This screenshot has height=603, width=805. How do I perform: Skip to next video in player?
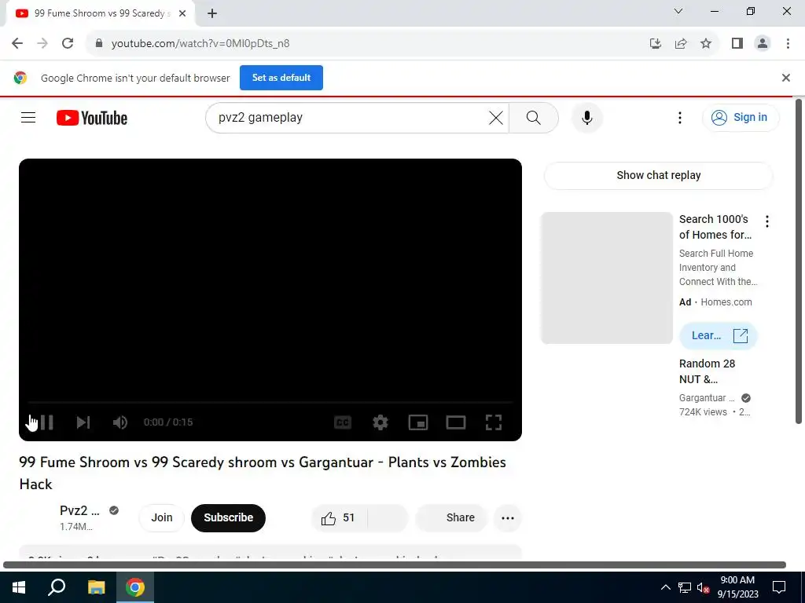coord(83,422)
